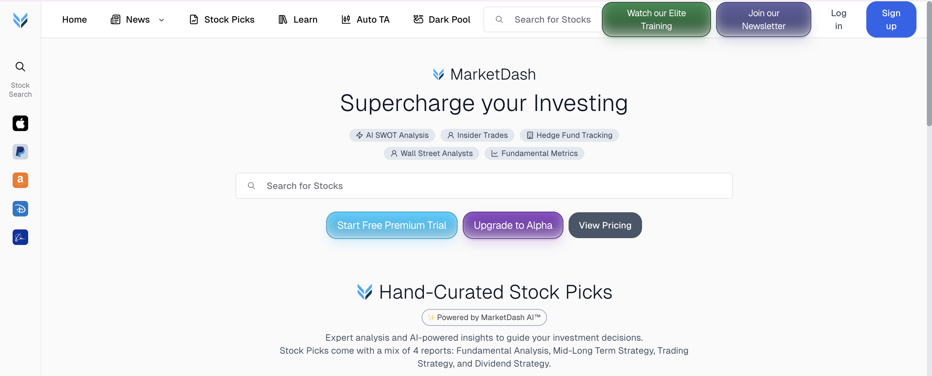Viewport: 932px width, 376px height.
Task: Focus the main Search for Stocks field
Action: [483, 186]
